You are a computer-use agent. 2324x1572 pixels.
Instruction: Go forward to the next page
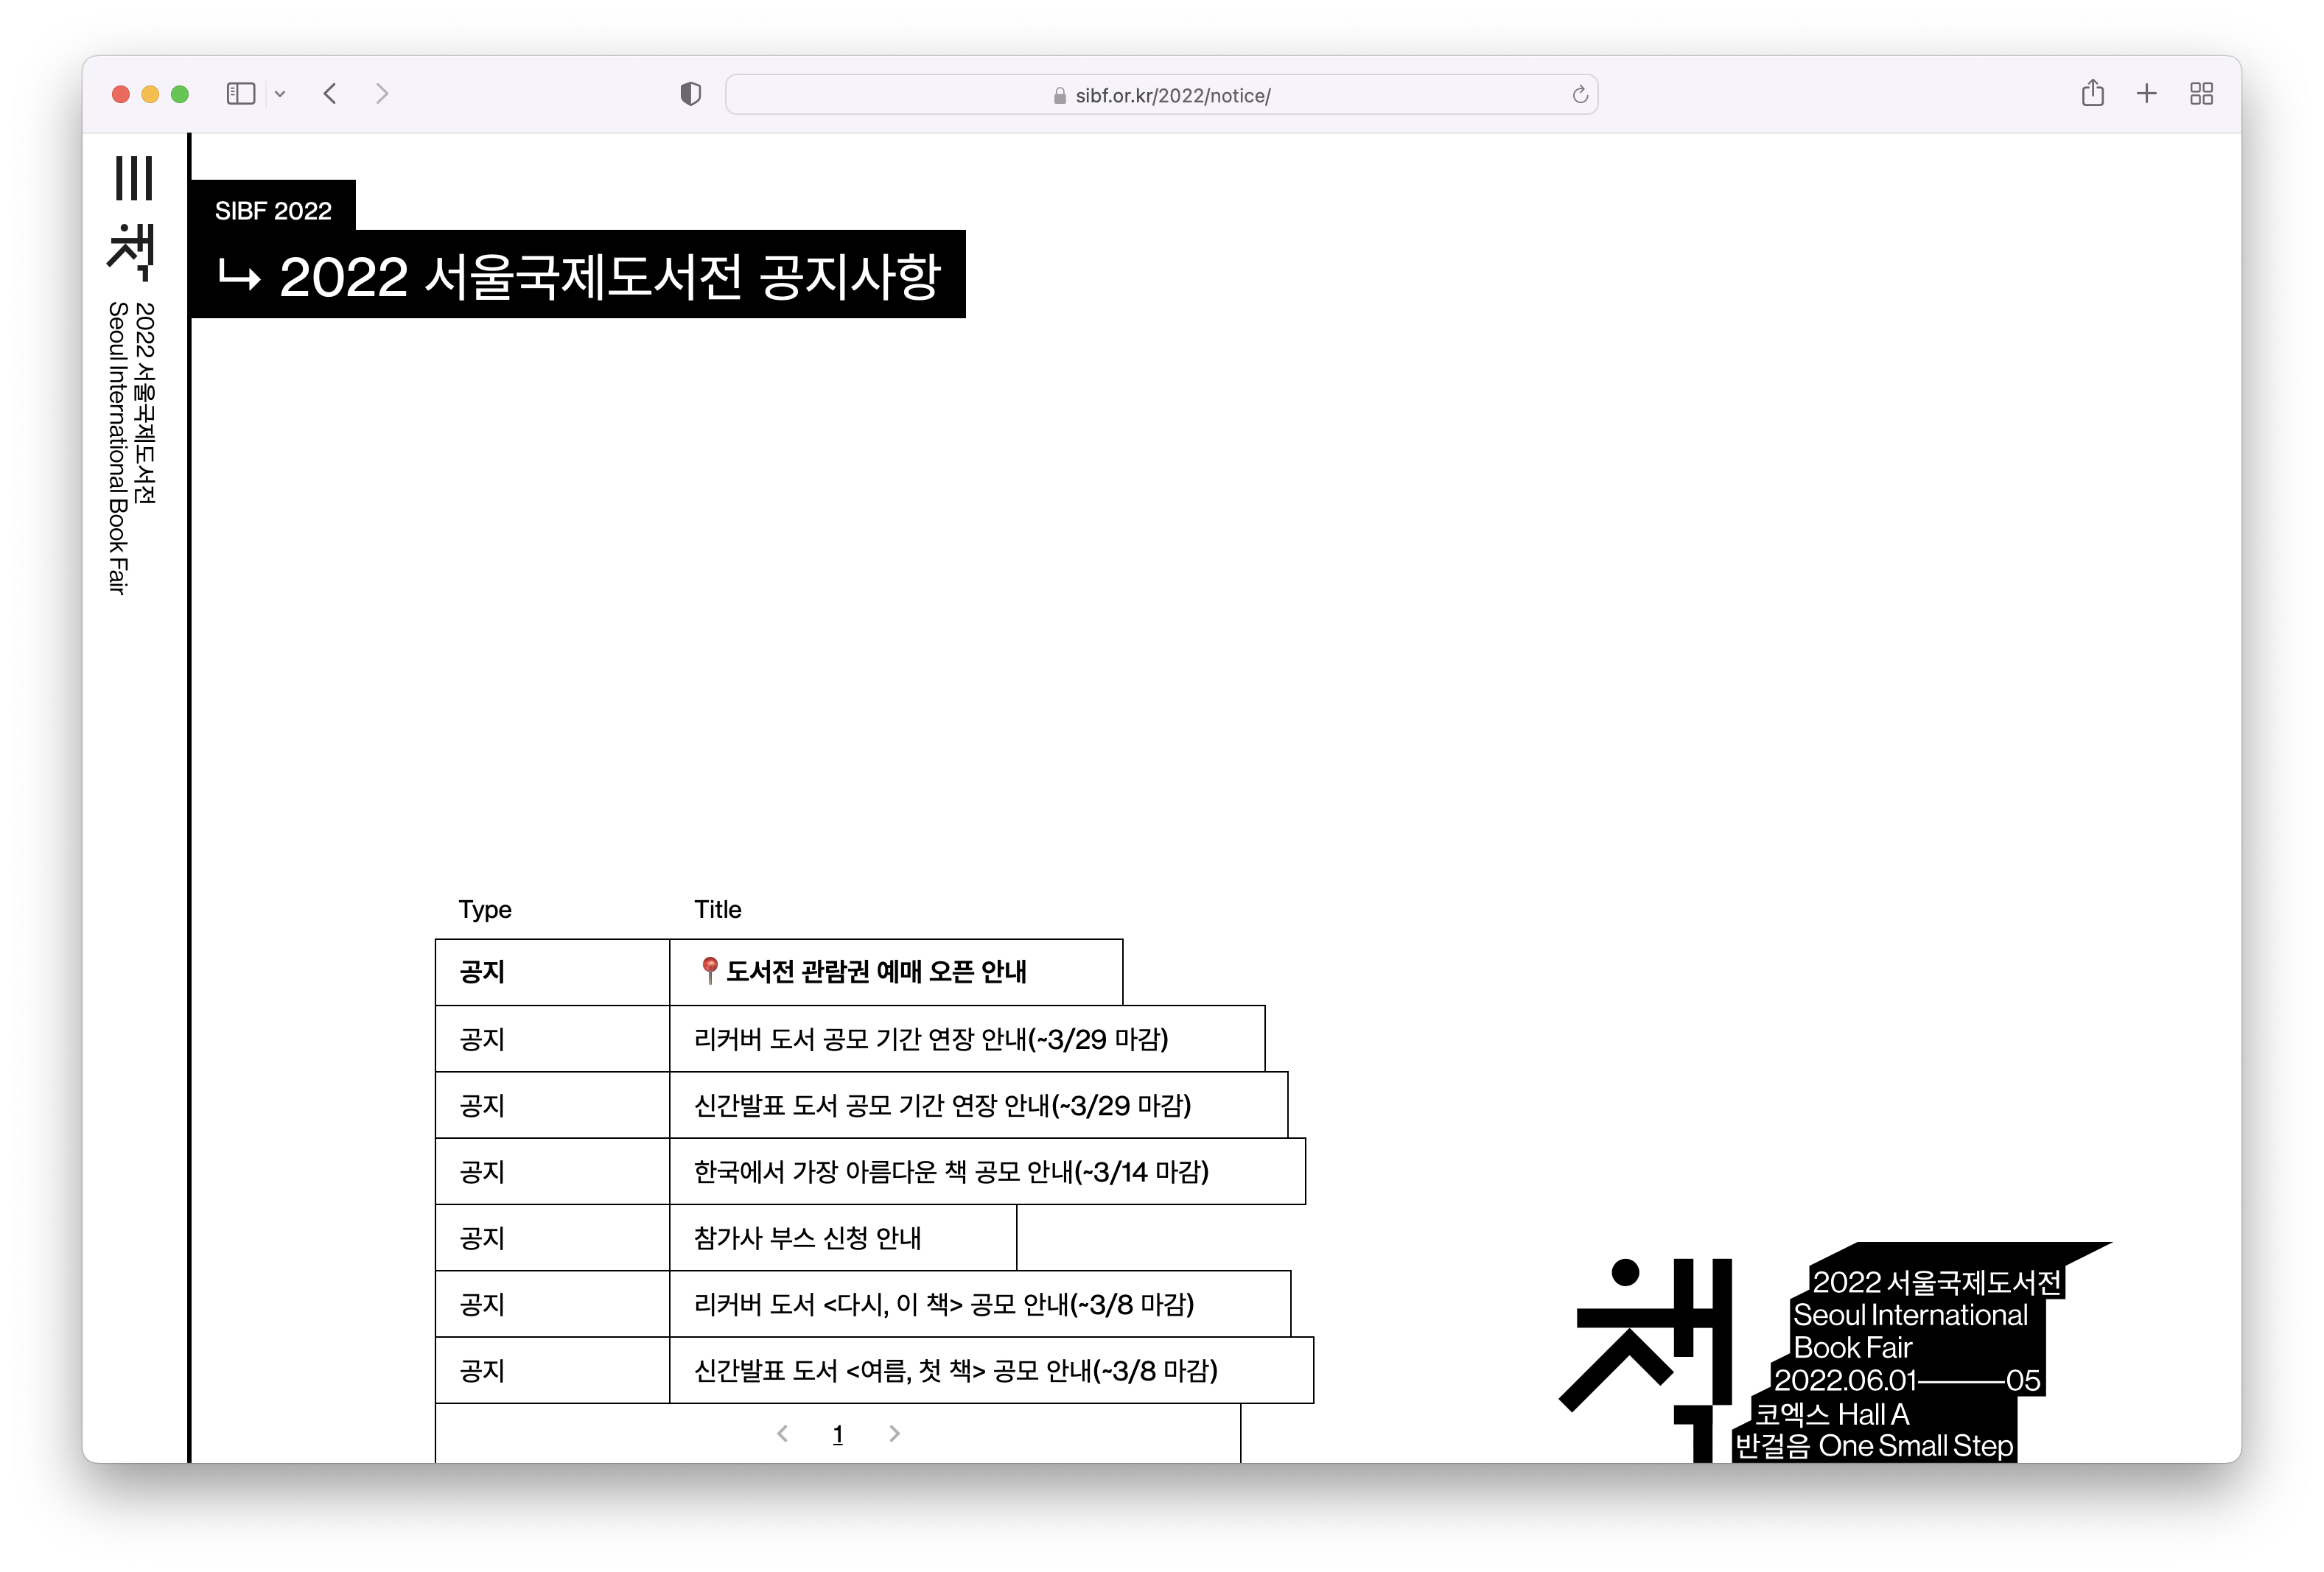click(x=382, y=94)
